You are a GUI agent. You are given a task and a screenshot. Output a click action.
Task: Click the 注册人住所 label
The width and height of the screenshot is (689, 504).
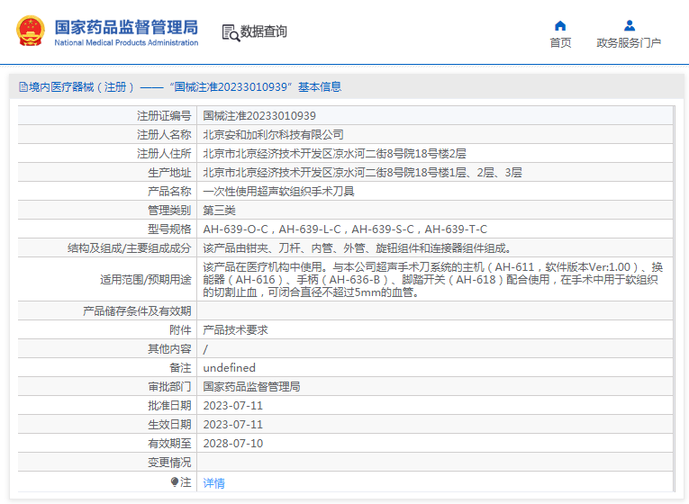(164, 154)
